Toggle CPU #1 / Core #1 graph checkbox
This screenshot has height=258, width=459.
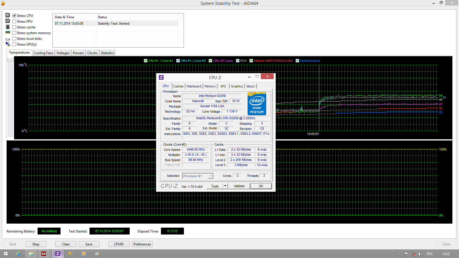(145, 60)
